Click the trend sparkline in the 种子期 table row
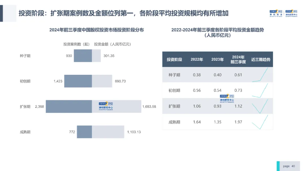This screenshot has width=305, height=171. coord(260,75)
